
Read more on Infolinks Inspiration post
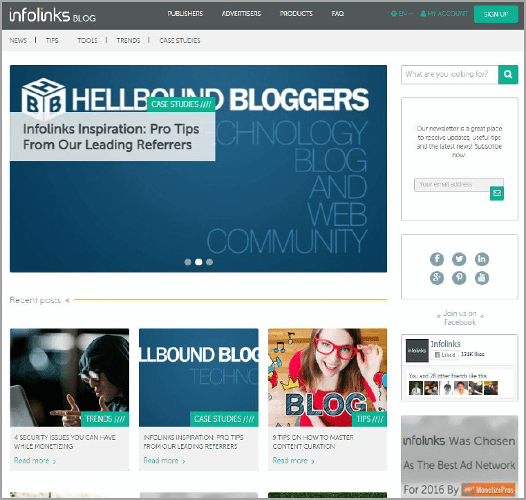164,461
